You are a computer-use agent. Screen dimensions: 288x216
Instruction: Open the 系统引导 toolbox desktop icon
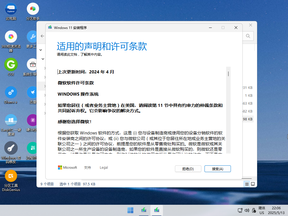click(30, 67)
